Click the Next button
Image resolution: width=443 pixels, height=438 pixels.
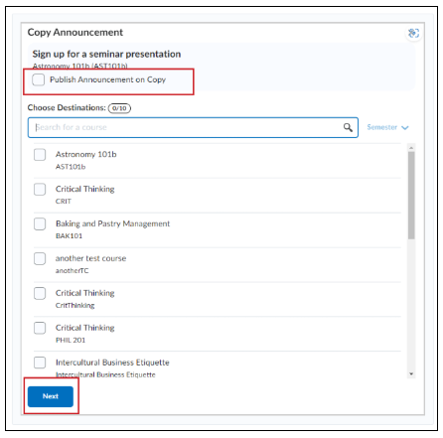(x=51, y=396)
